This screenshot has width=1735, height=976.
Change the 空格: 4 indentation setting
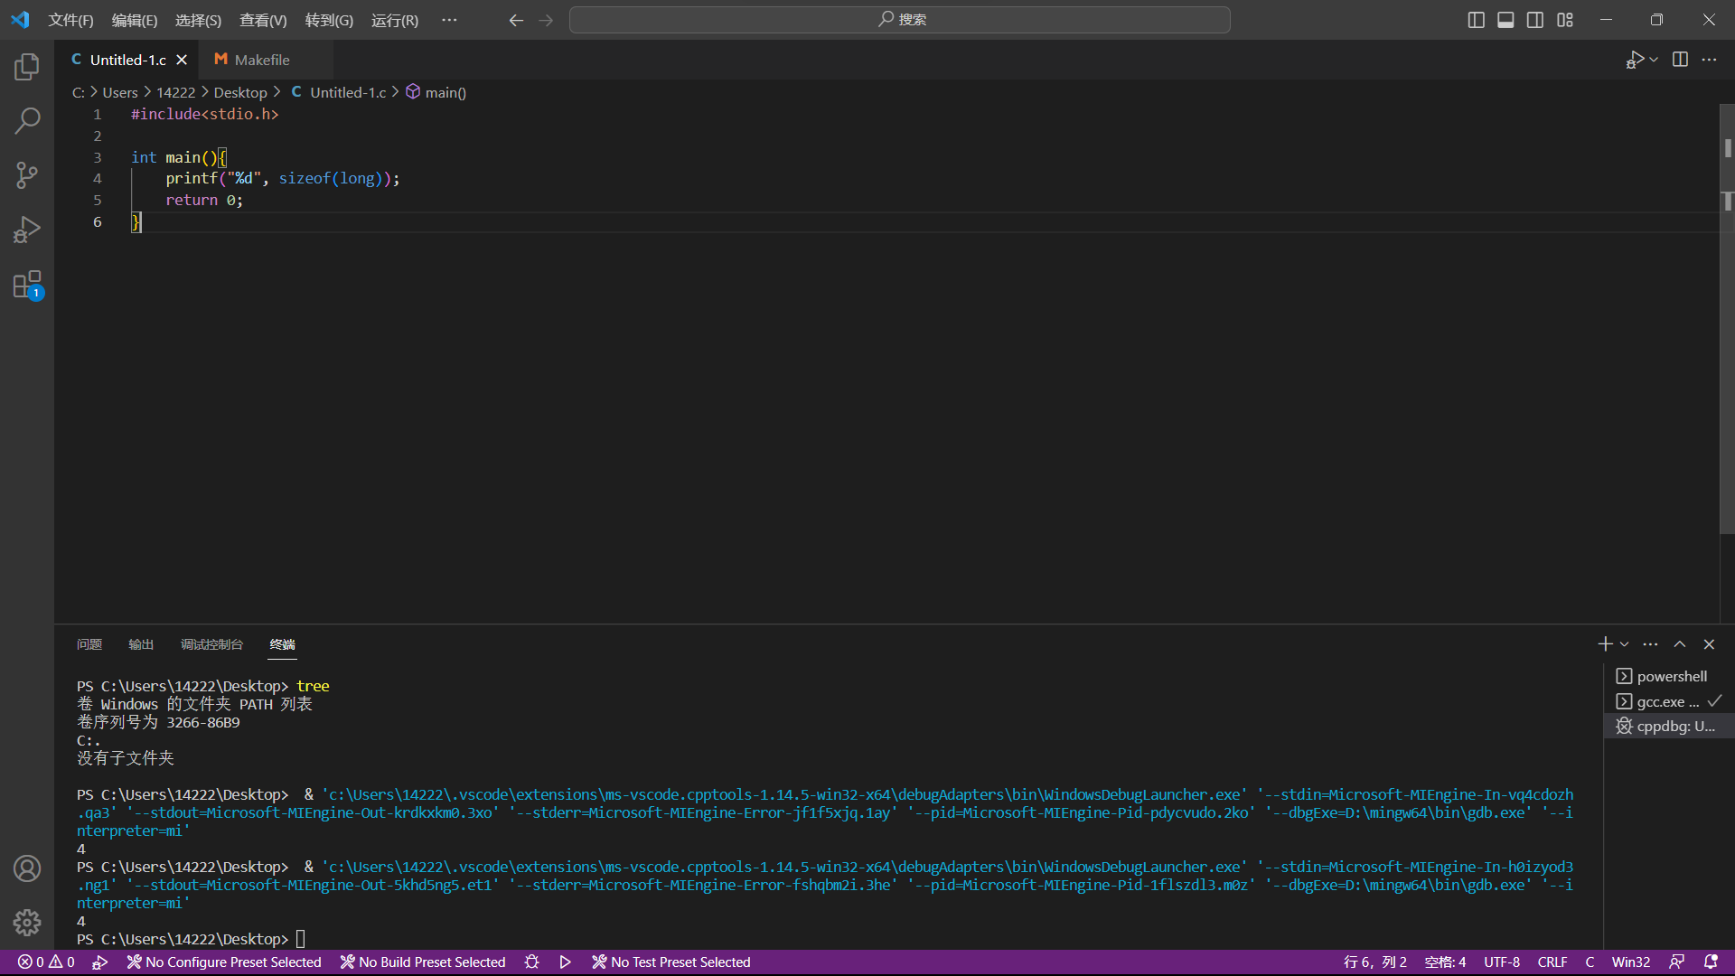click(1445, 962)
